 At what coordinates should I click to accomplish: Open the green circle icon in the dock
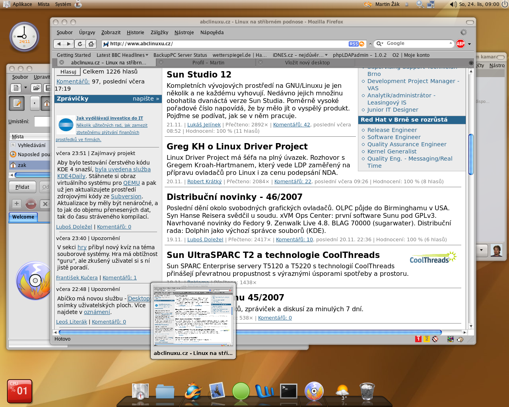241,391
